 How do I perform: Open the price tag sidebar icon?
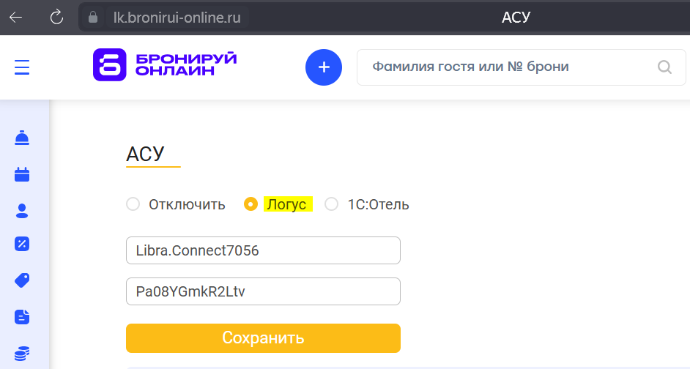(22, 280)
